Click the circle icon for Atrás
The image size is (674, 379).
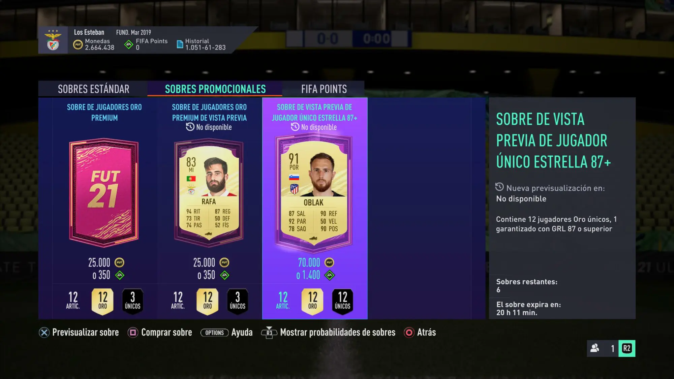(x=409, y=333)
